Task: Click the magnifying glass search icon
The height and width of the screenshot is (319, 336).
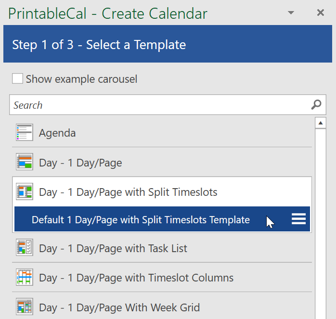Action: click(316, 105)
